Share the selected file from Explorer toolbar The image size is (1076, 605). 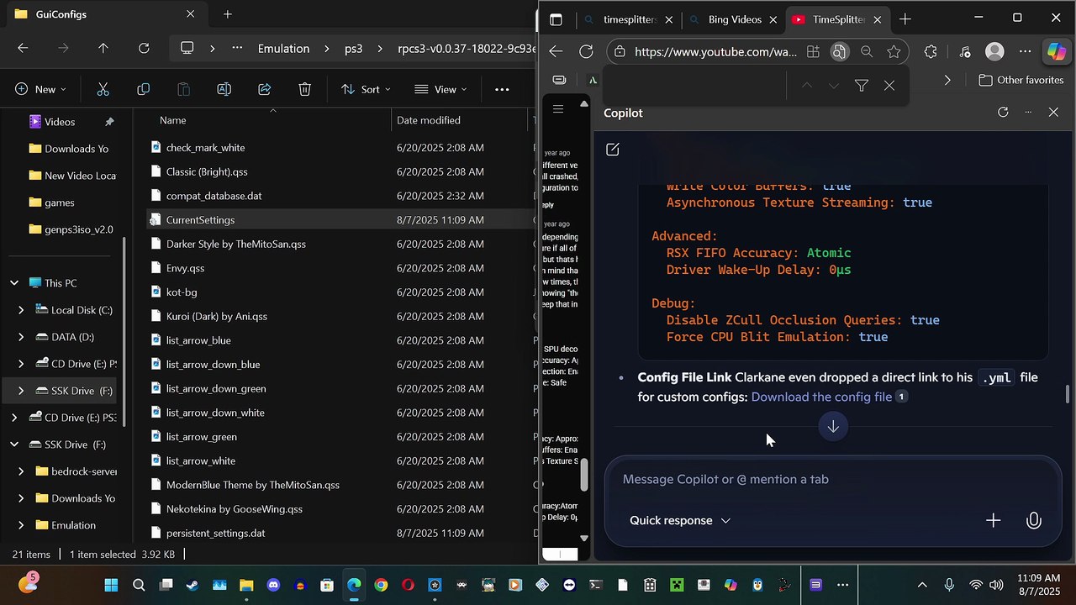(265, 89)
